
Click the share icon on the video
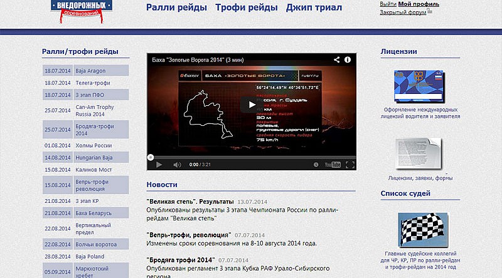point(337,59)
